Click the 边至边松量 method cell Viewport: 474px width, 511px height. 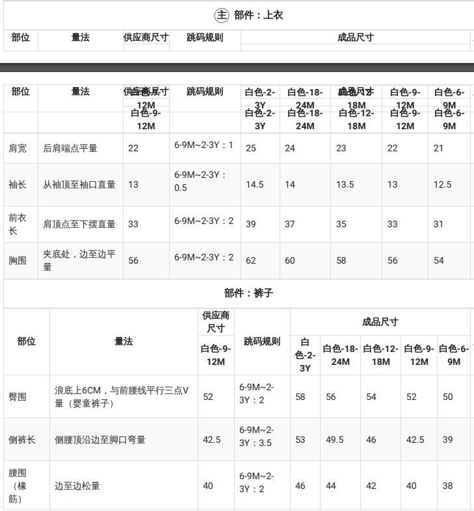pyautogui.click(x=77, y=486)
